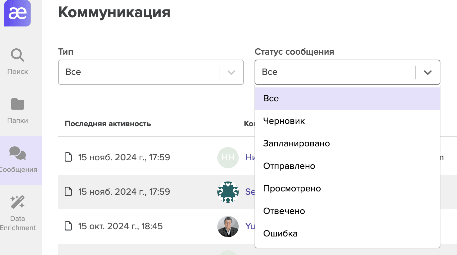Expand the Тип dropdown chevron
Screen dimensions: 457x255
(231, 72)
